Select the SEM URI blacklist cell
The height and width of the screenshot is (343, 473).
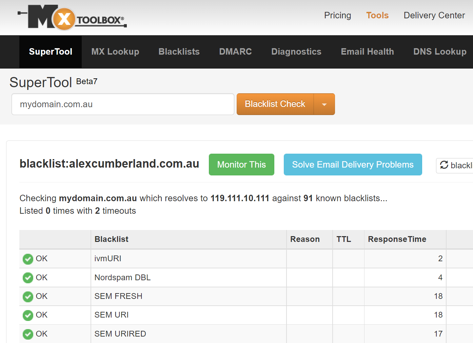(x=189, y=315)
